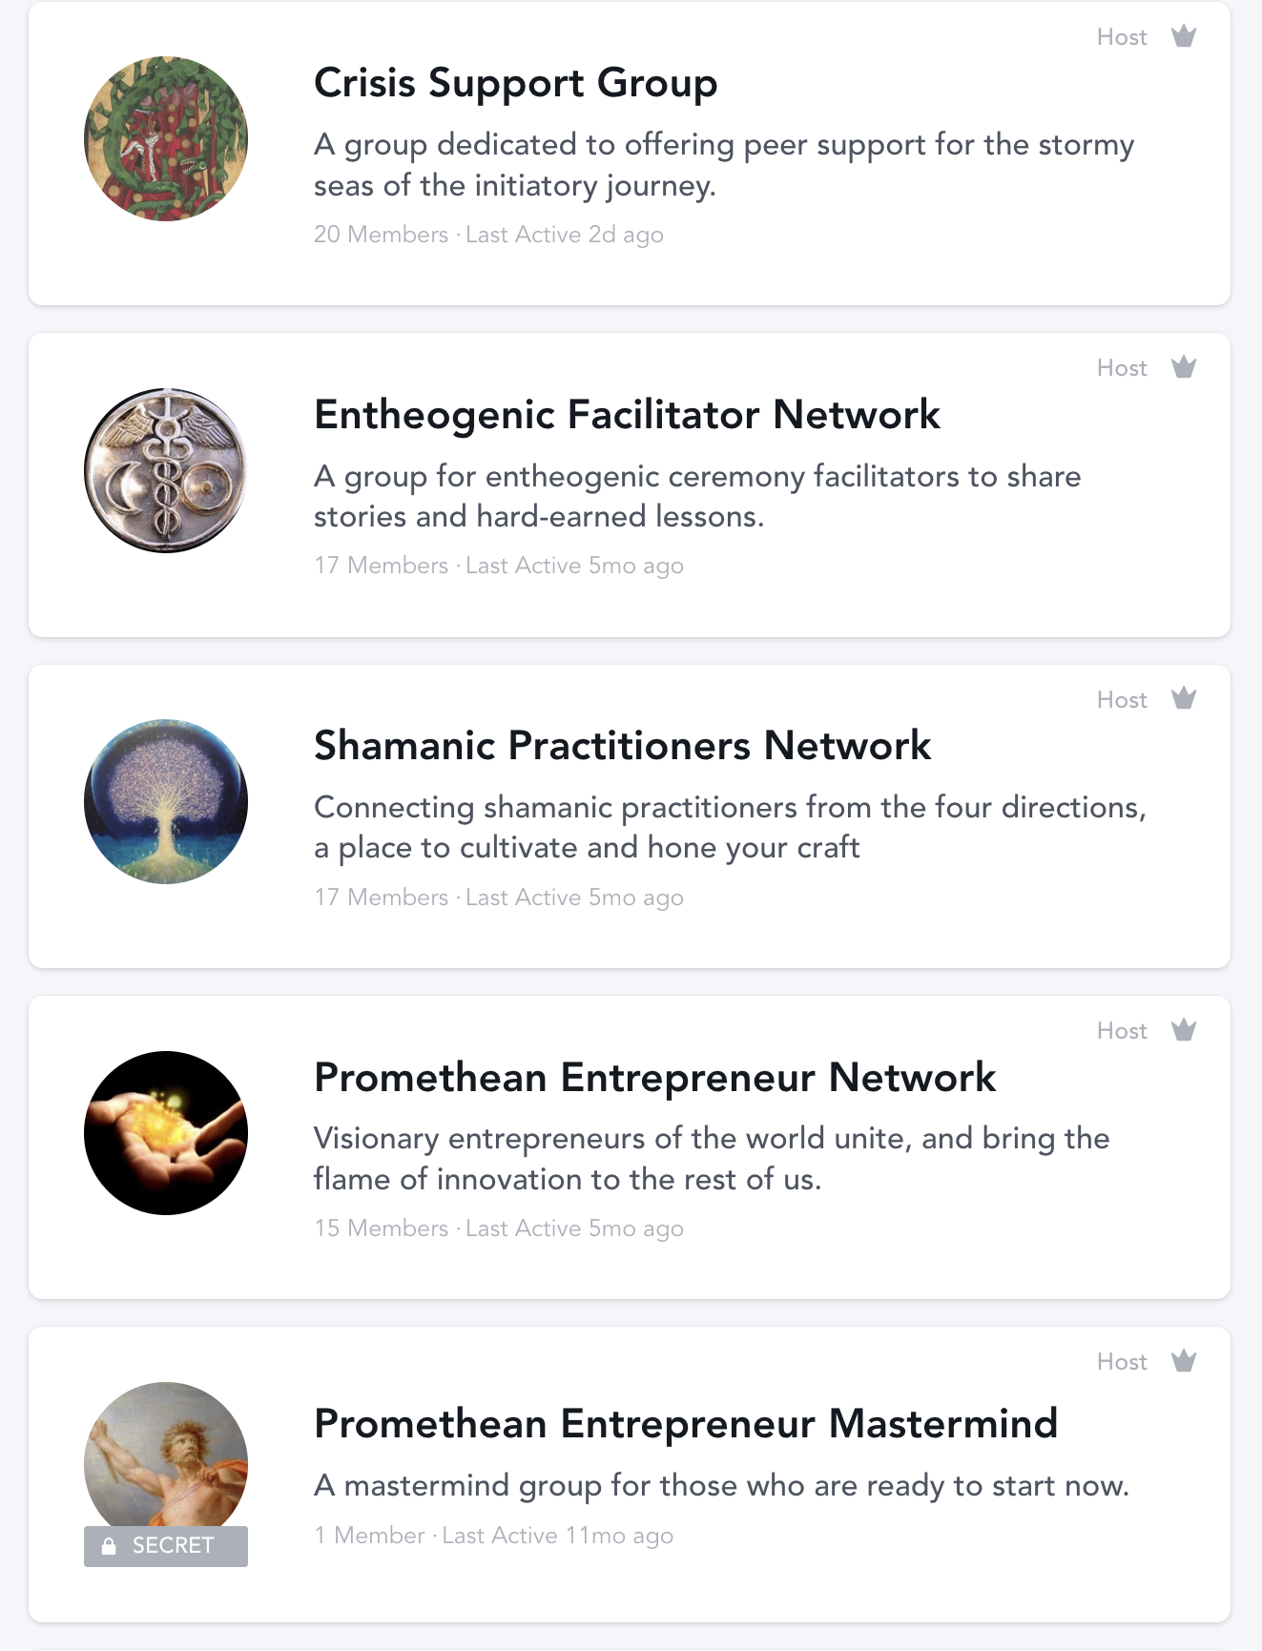Click the 20 Members activity line
This screenshot has width=1262, height=1651.
click(x=488, y=235)
